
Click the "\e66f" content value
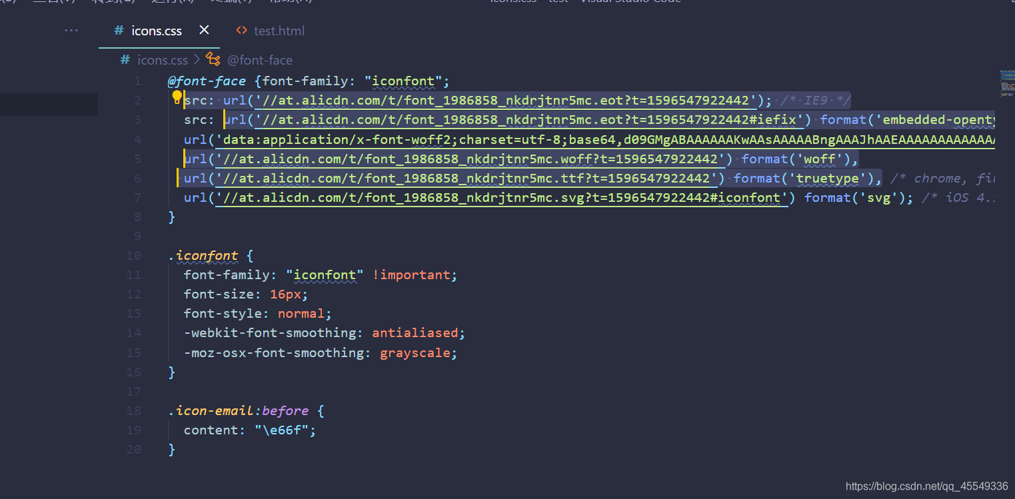point(282,430)
